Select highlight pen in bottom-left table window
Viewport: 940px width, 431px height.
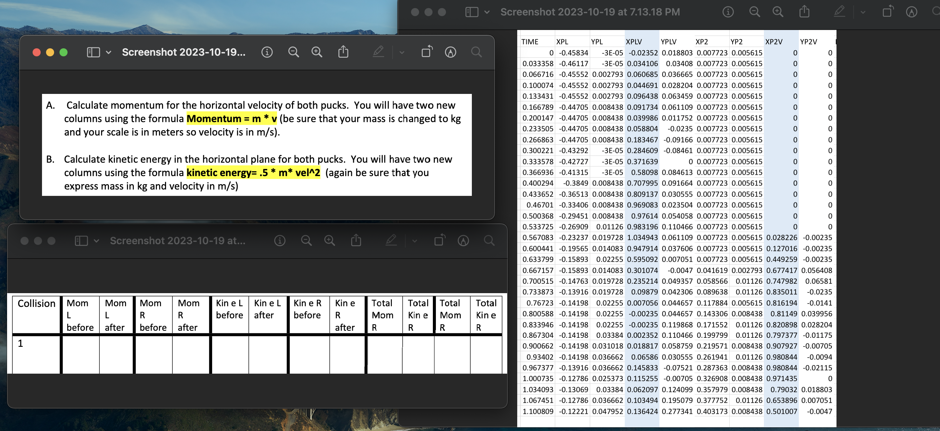[391, 240]
